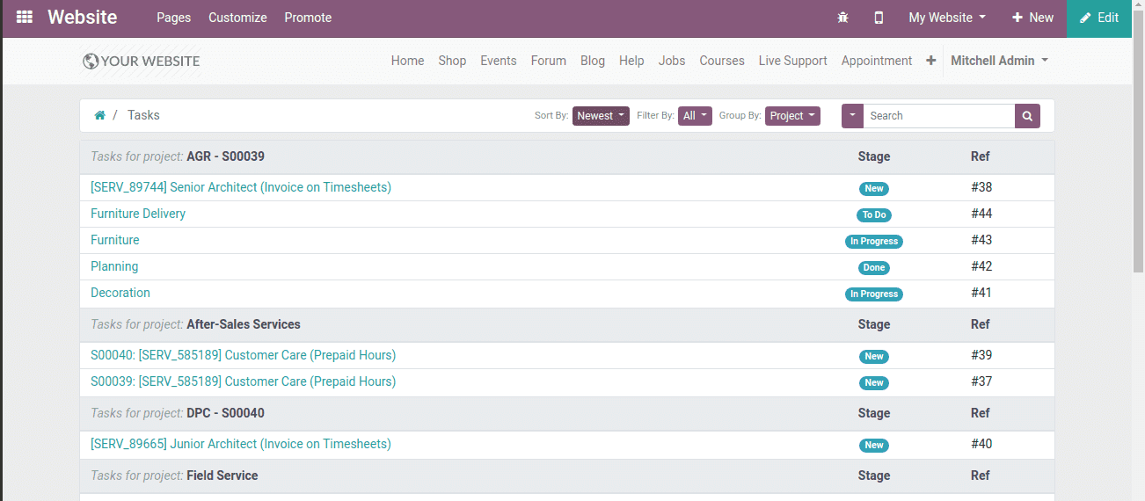1145x501 pixels.
Task: Open the Mitchell Admin user menu
Action: coord(999,61)
